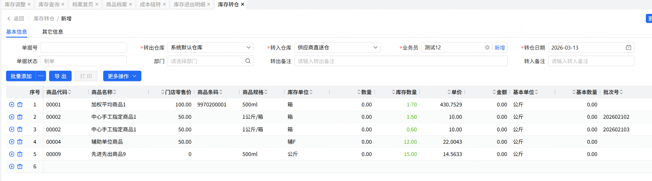Click the 批量添加 button
The height and width of the screenshot is (181, 652).
pyautogui.click(x=21, y=76)
